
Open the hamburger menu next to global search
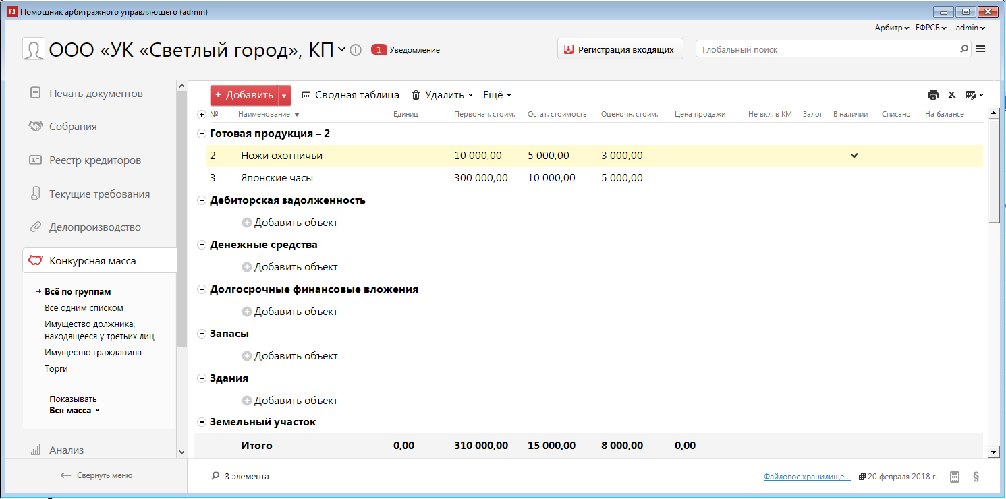pyautogui.click(x=981, y=49)
